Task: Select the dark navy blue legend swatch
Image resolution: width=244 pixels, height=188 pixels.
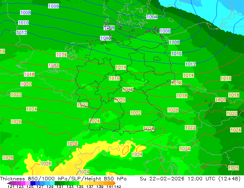Action: tap(33, 183)
